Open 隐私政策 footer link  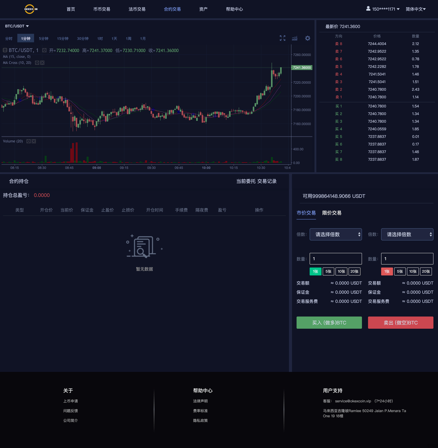coord(200,420)
